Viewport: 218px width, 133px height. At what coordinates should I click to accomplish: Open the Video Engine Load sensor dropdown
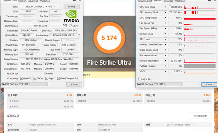click(x=165, y=50)
